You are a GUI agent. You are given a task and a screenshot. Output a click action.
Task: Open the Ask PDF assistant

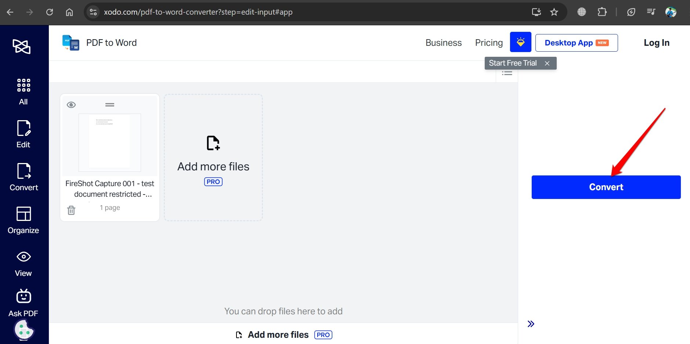pyautogui.click(x=24, y=303)
